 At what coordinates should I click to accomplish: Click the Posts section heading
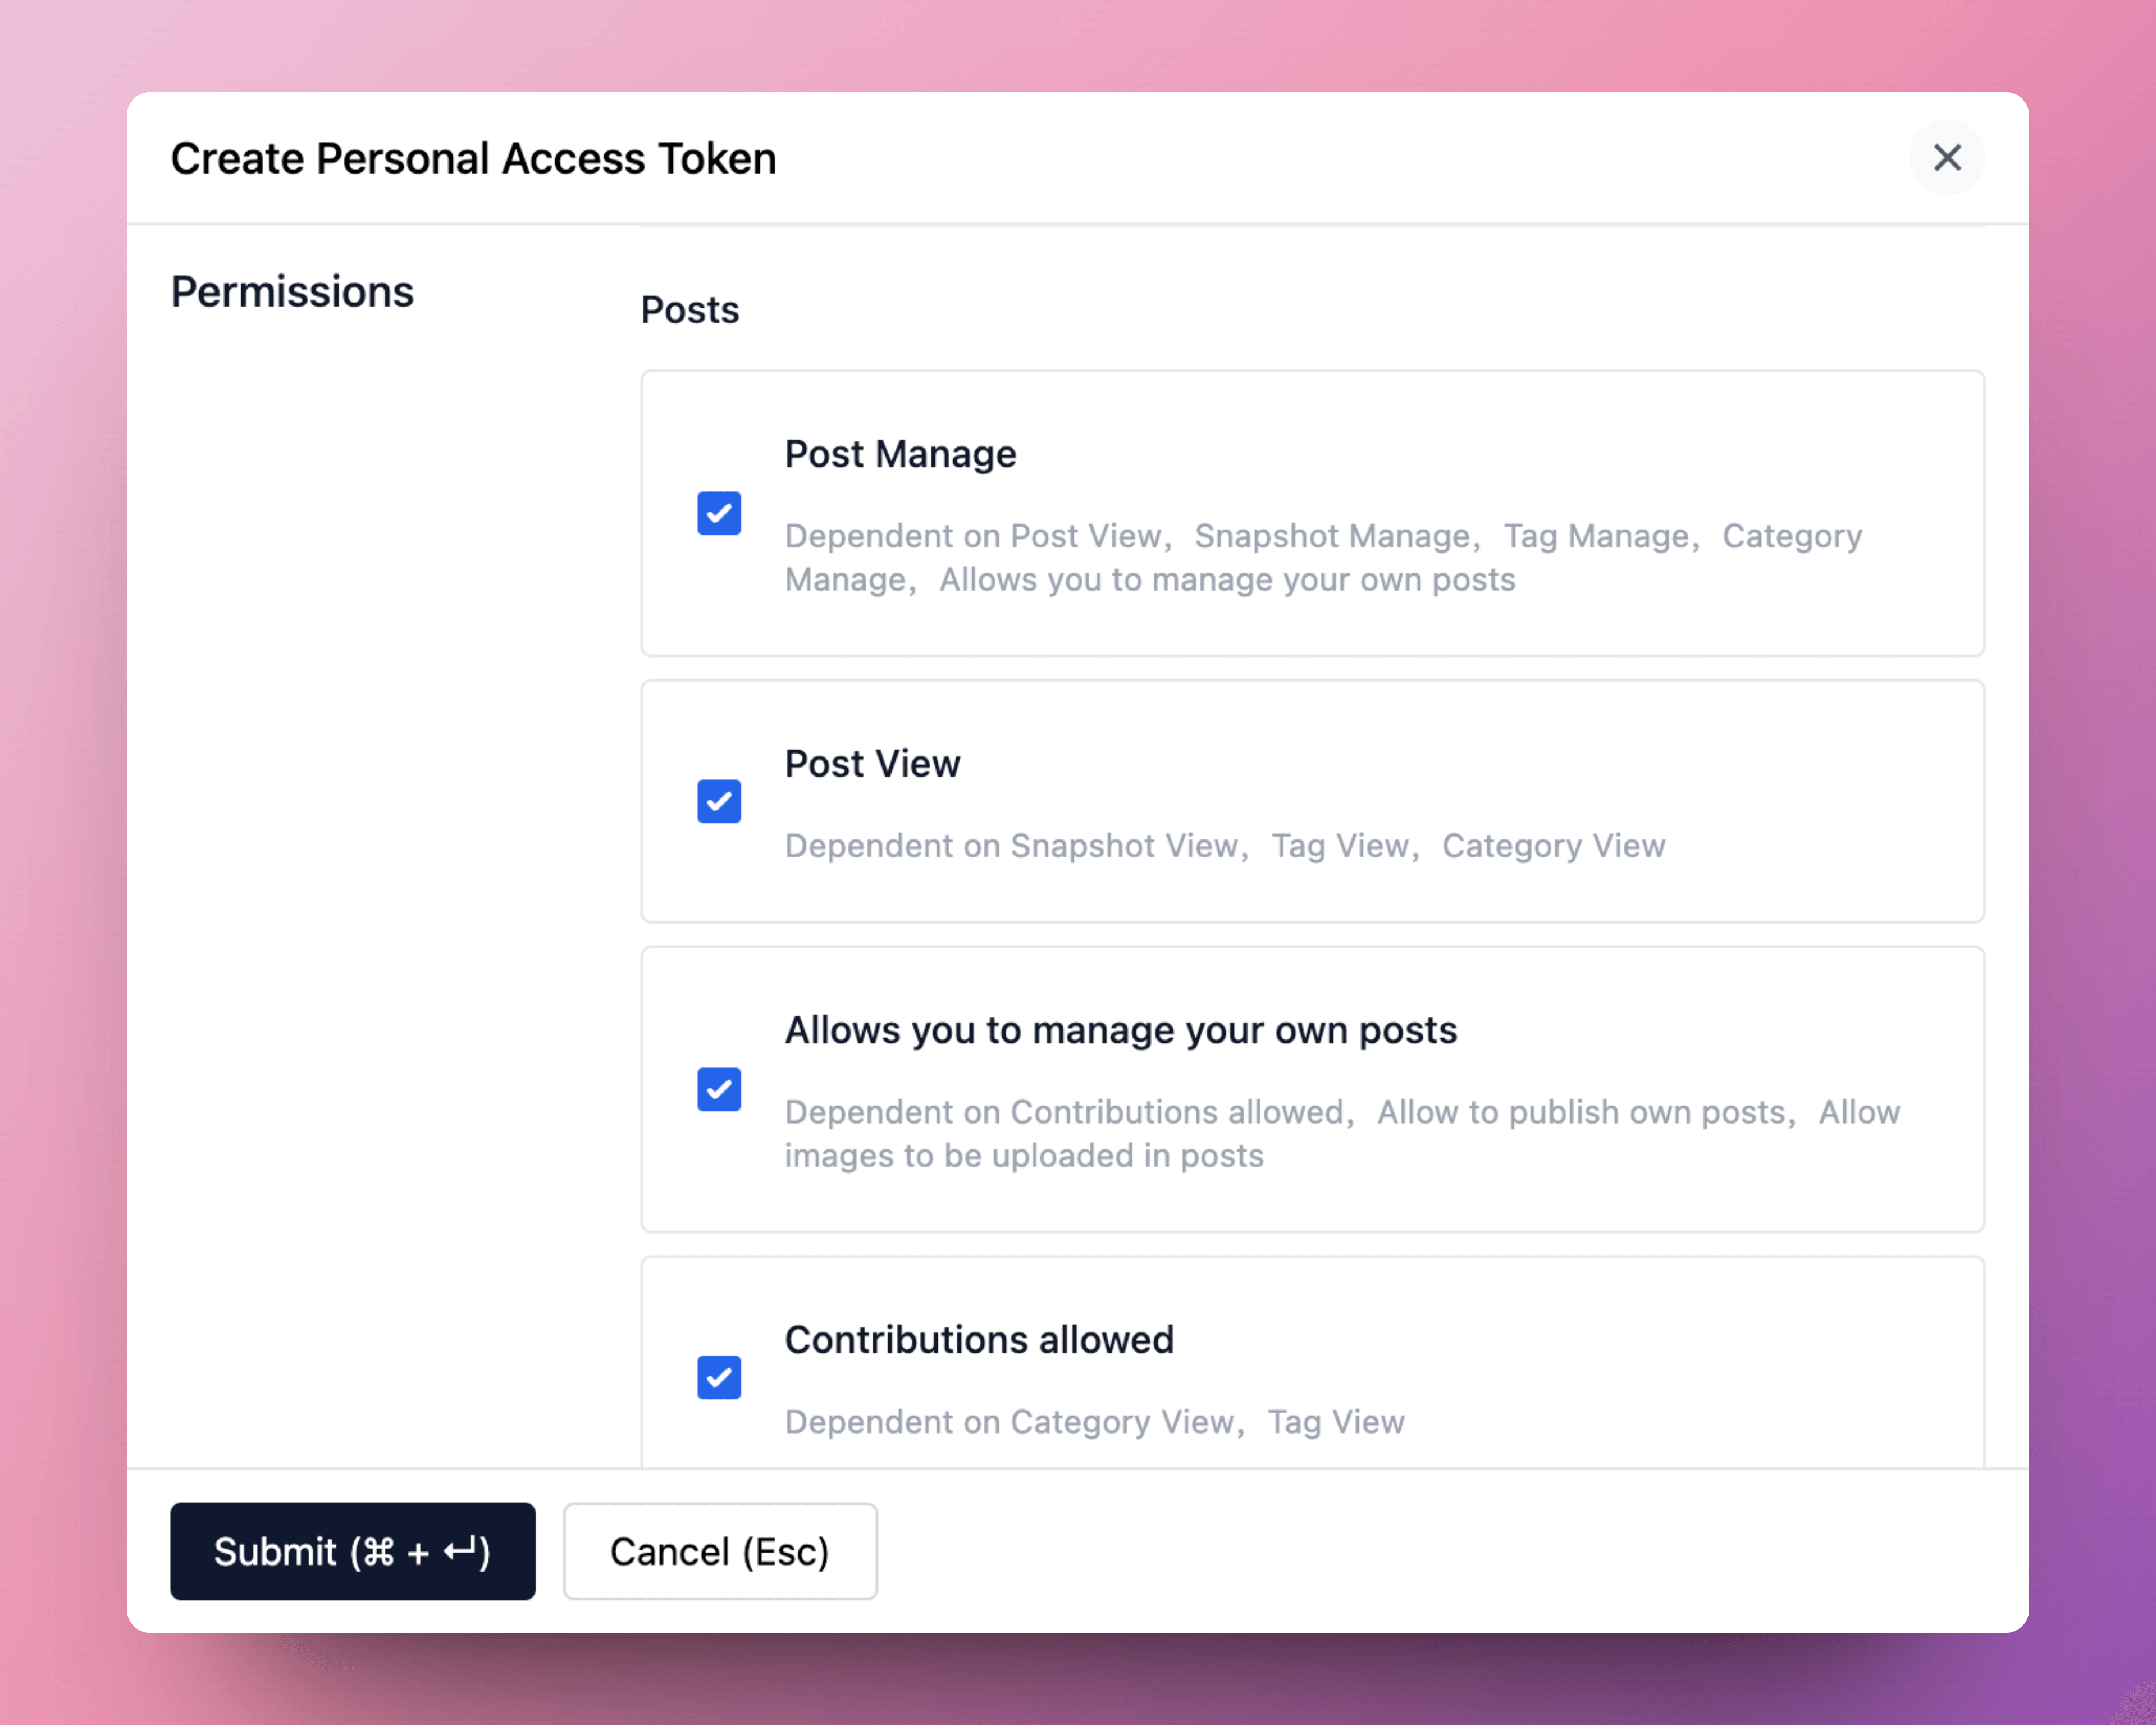pos(689,310)
